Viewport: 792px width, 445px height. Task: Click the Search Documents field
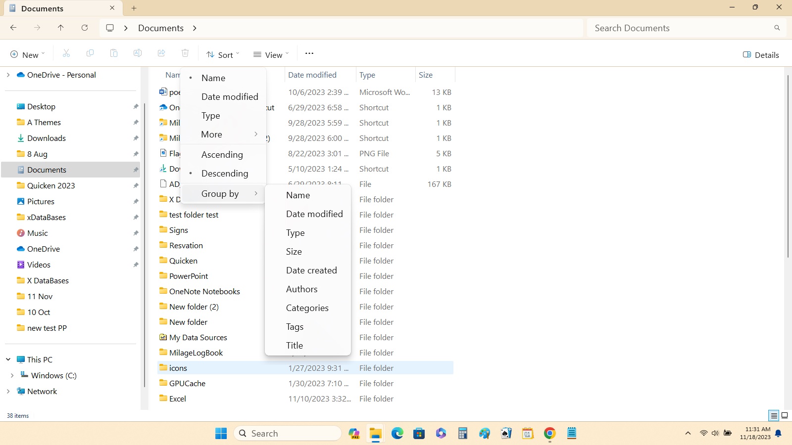pos(678,28)
